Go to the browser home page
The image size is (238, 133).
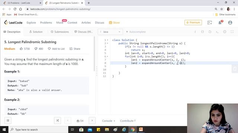pos(20,9)
